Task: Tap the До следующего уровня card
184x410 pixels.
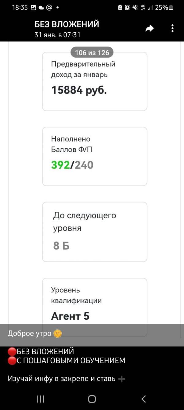Action: 94,232
